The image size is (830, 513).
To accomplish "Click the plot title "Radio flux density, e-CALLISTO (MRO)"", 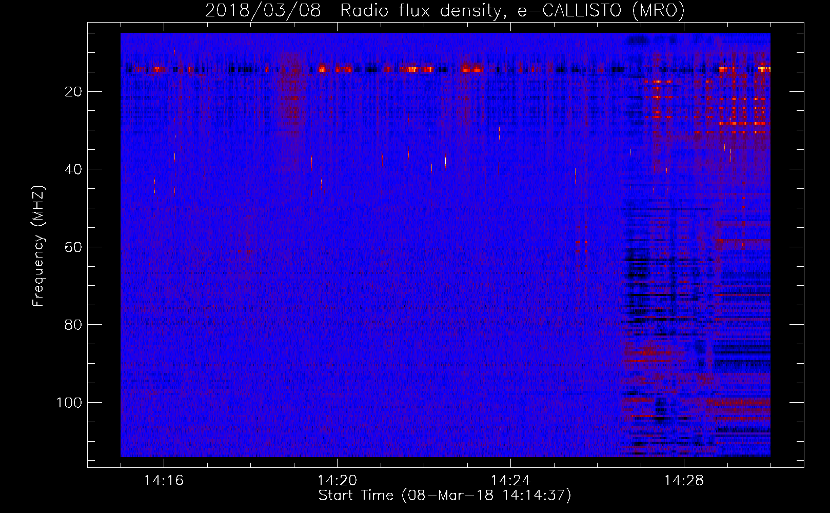I will 512,10.
